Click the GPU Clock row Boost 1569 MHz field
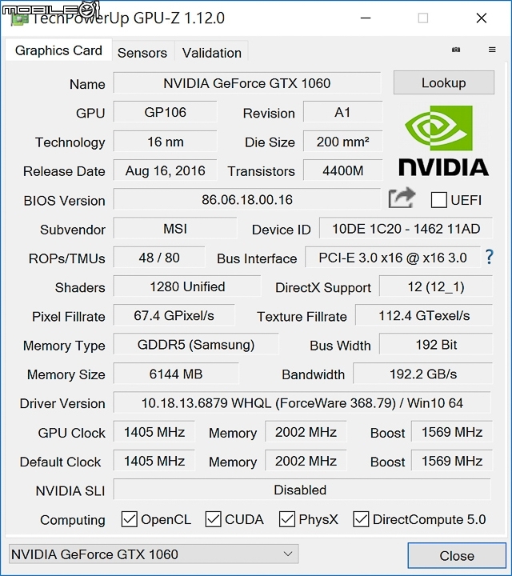Screen dimensions: 512x576 click(x=452, y=432)
